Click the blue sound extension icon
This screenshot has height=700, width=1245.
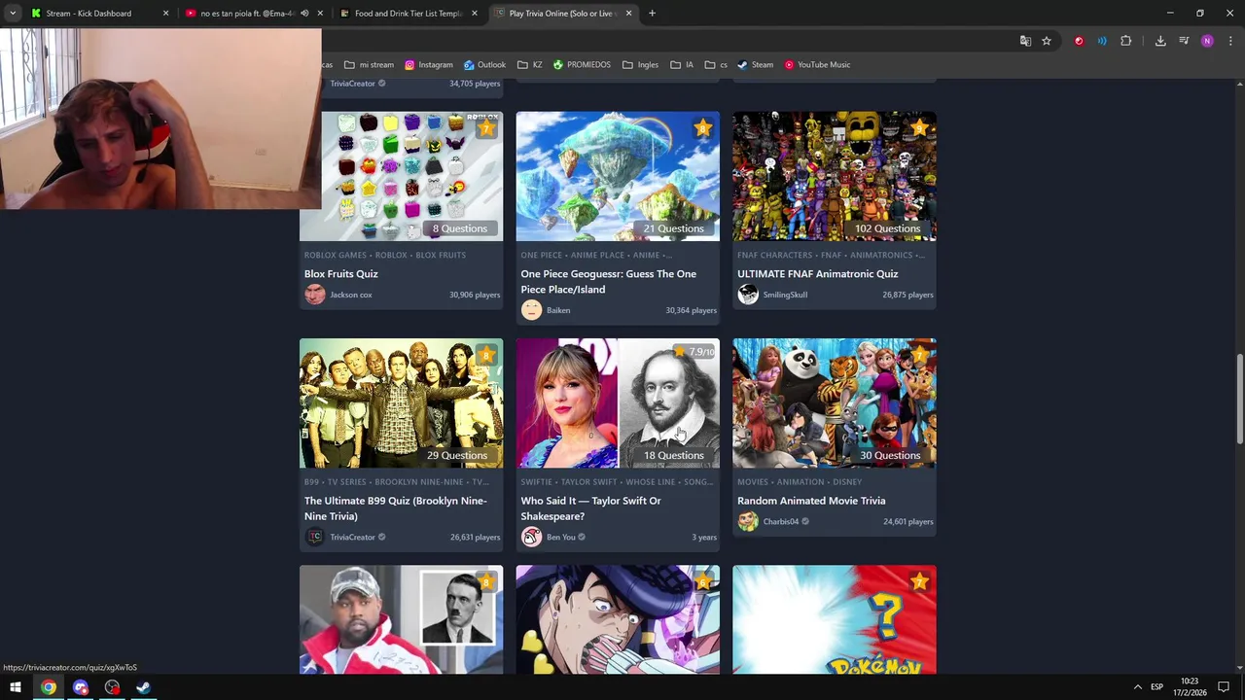point(1102,41)
